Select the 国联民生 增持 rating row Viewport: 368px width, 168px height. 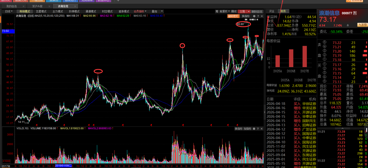point(291,121)
